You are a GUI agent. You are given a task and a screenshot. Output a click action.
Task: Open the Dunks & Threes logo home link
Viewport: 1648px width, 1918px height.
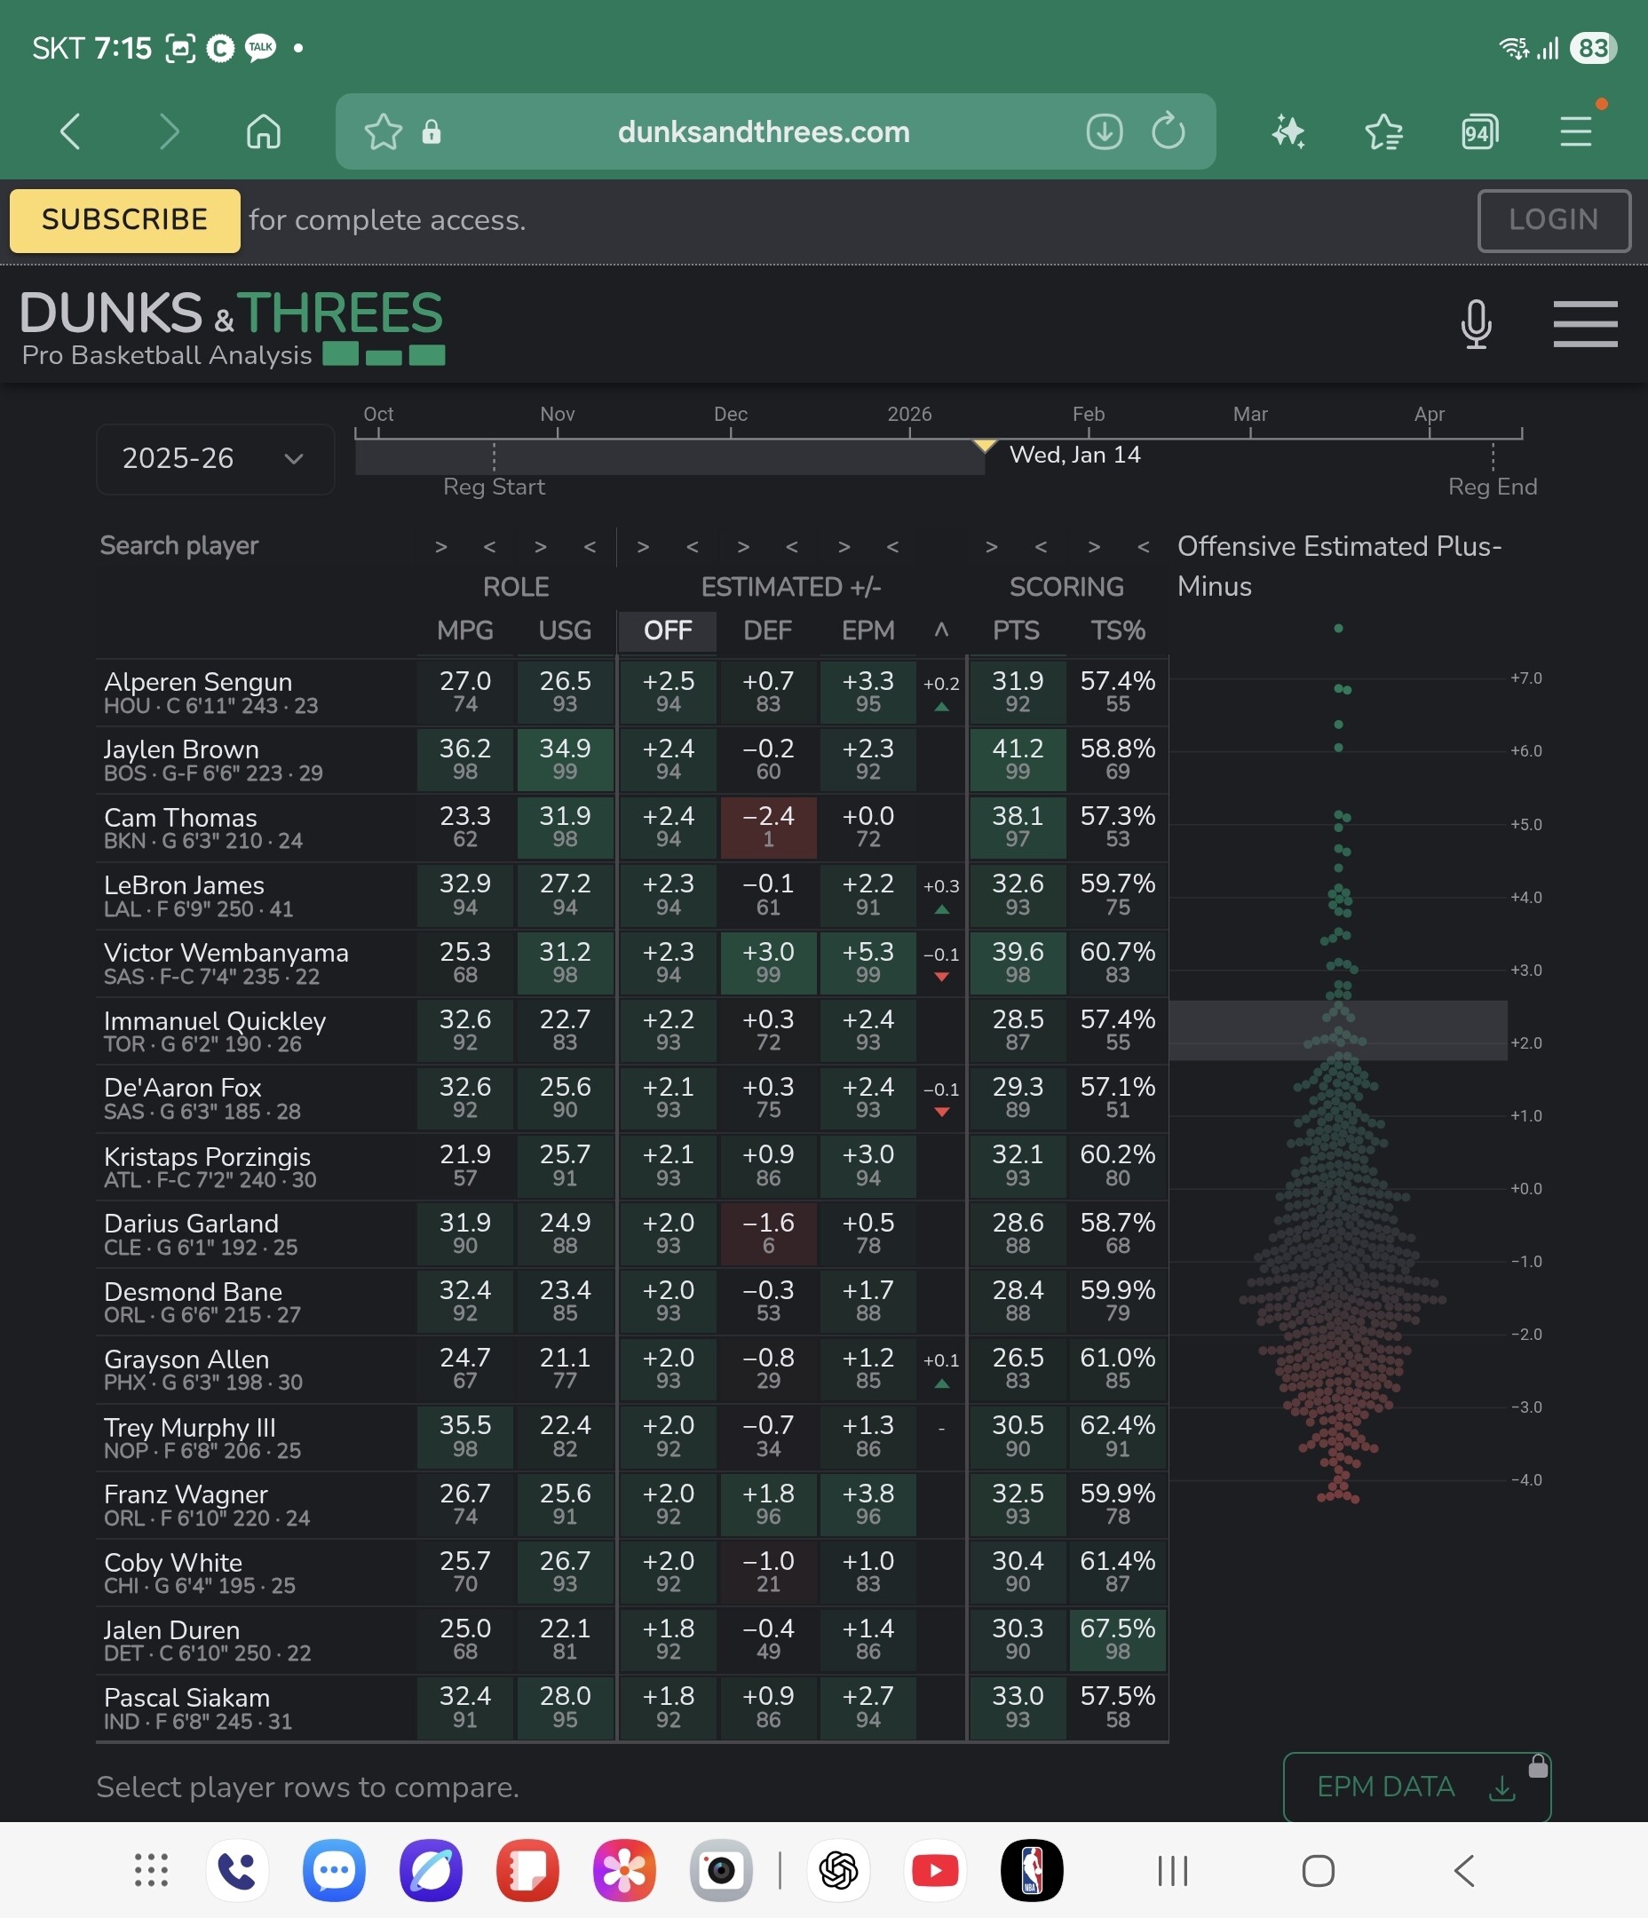tap(233, 328)
